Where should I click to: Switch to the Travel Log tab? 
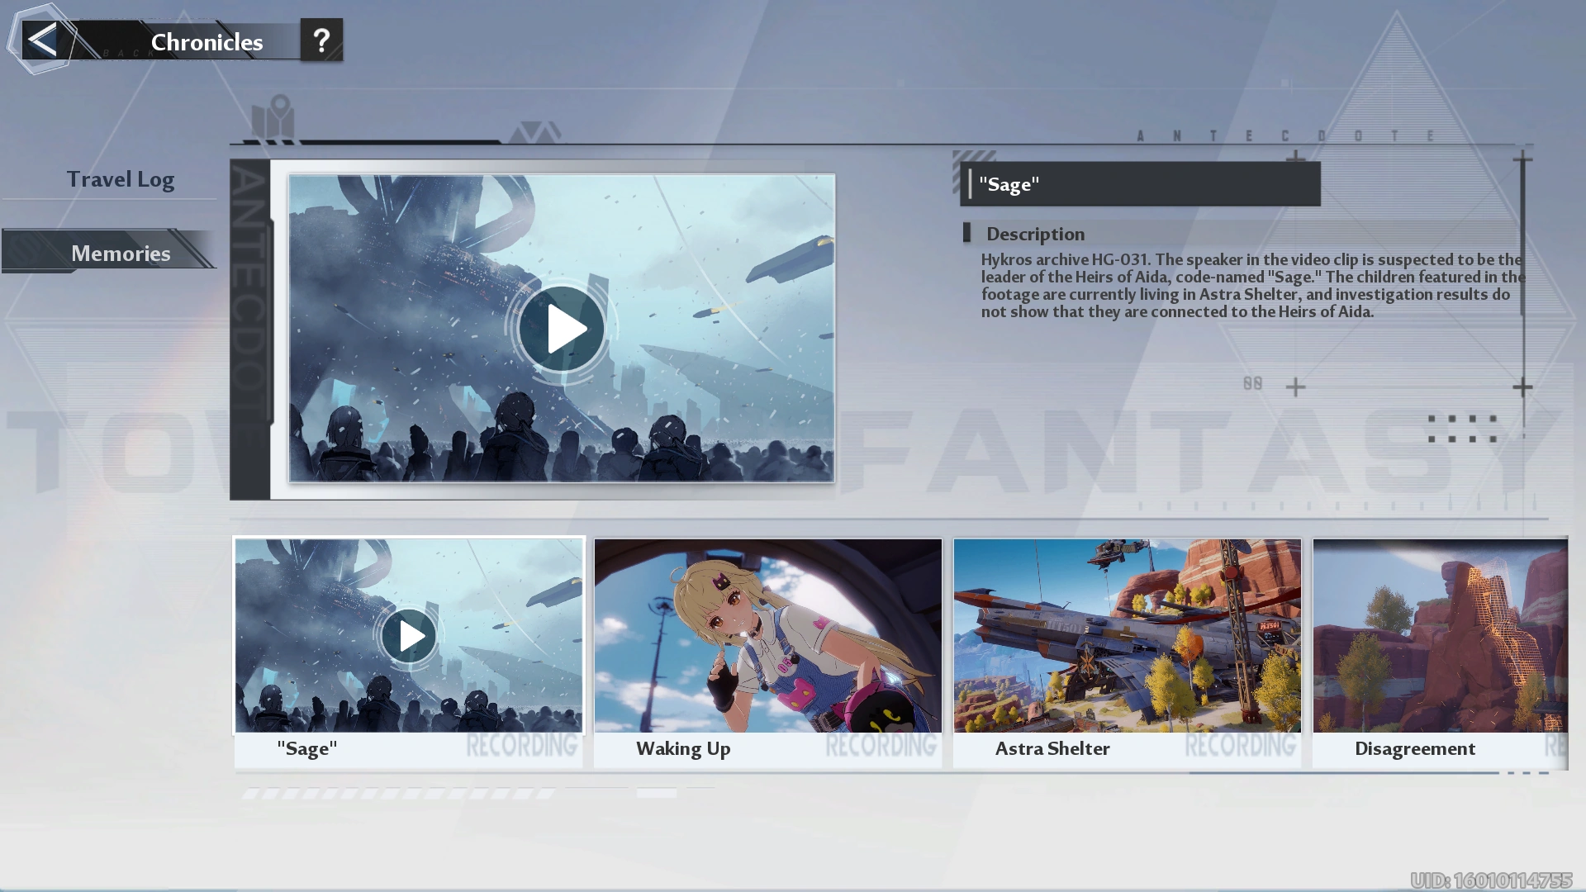[x=121, y=179]
